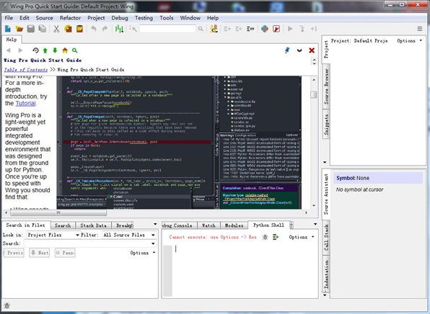Open the Tools menu
This screenshot has width=430, height=314.
click(167, 18)
